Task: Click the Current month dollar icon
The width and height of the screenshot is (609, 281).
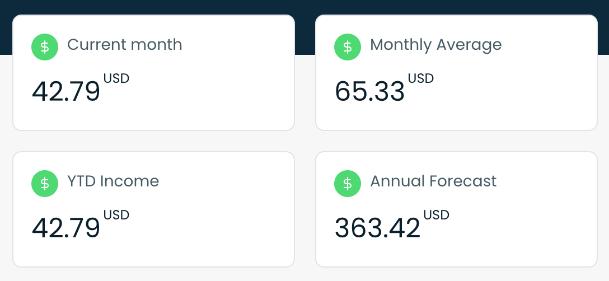Action: 45,47
